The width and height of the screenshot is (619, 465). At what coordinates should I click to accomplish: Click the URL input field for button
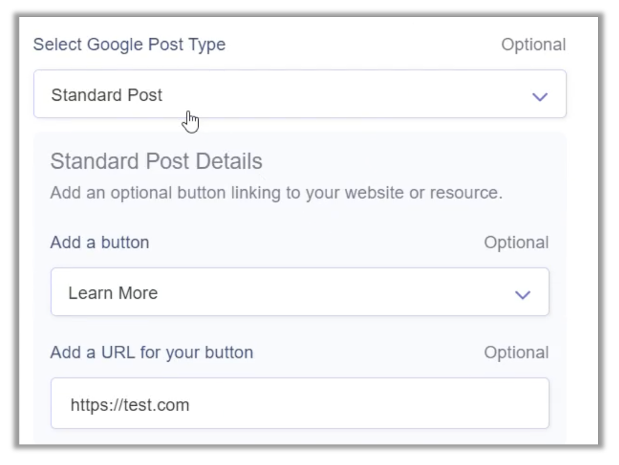click(300, 403)
